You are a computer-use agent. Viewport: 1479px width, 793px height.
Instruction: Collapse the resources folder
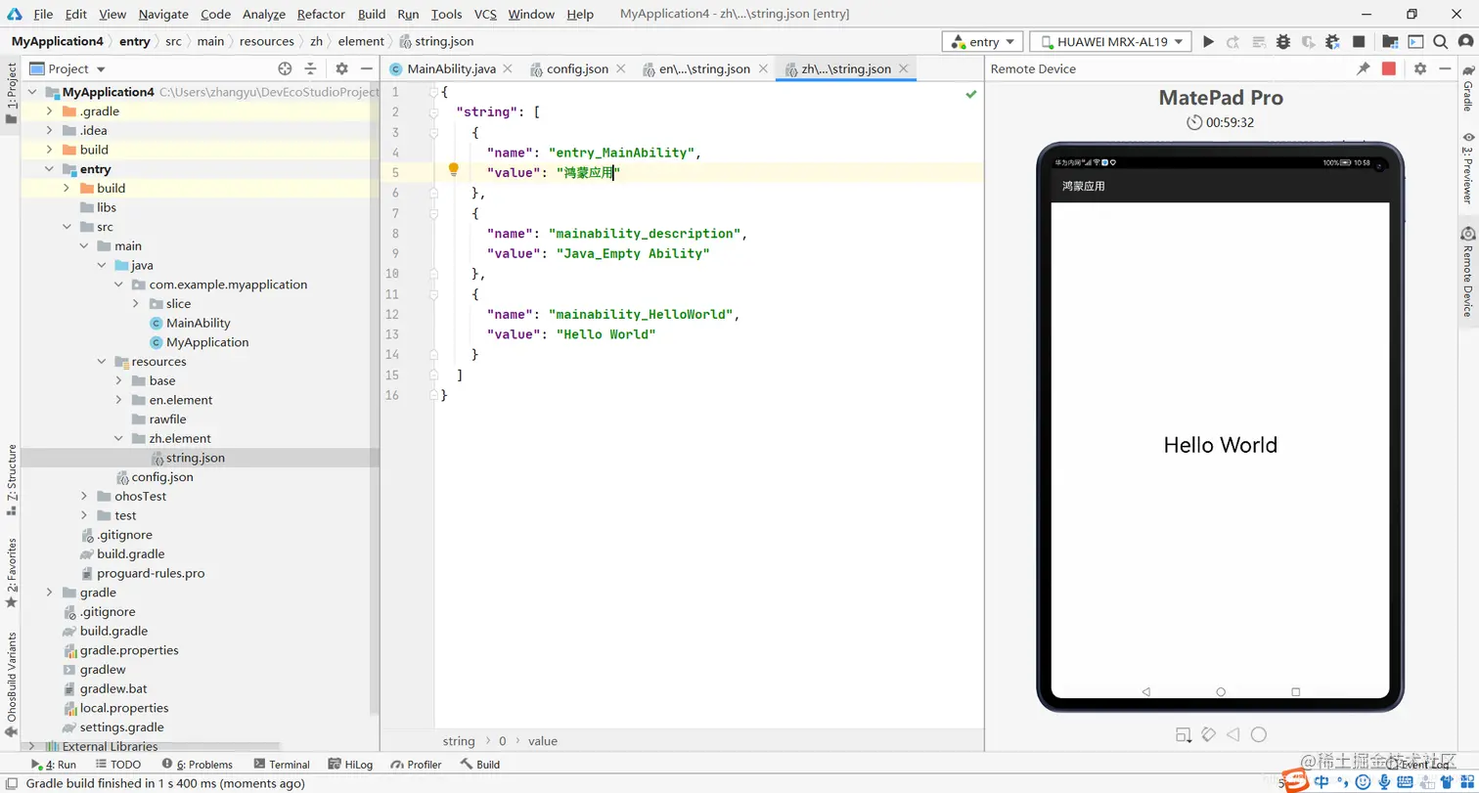click(x=102, y=361)
